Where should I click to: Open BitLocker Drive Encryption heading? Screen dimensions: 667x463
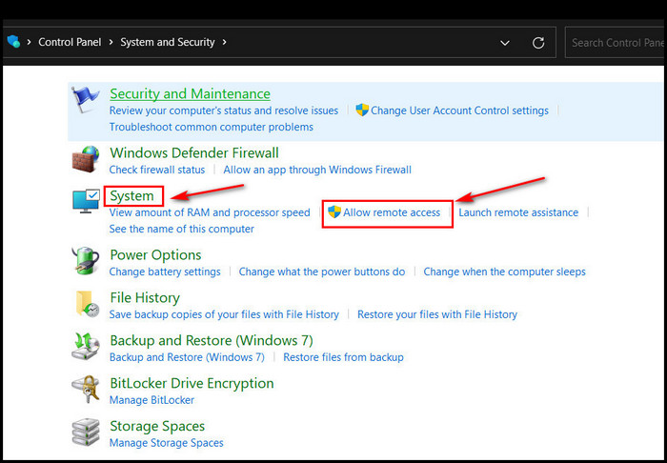pos(192,383)
